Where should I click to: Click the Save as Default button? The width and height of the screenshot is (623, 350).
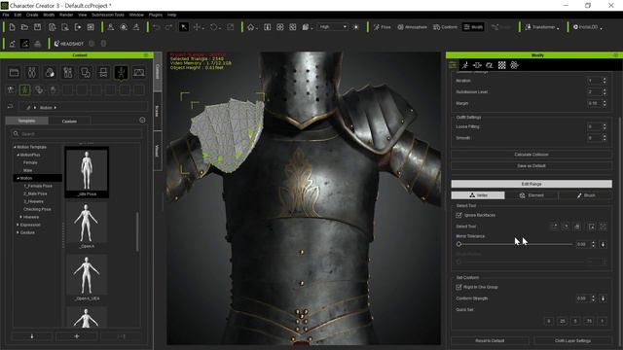pos(531,166)
